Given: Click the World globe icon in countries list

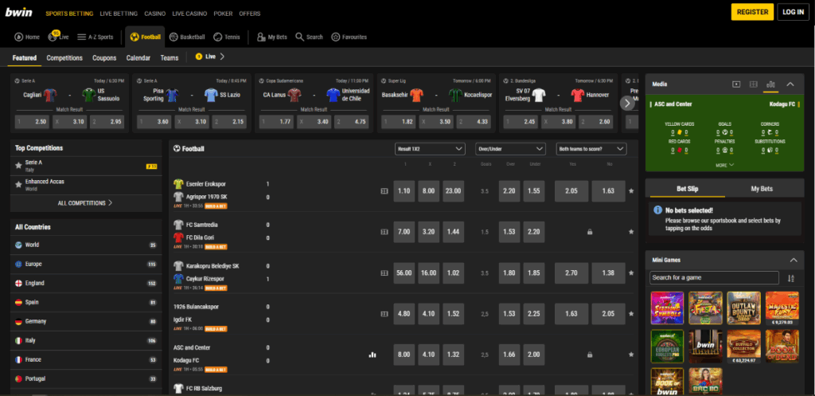Looking at the screenshot, I should [18, 245].
